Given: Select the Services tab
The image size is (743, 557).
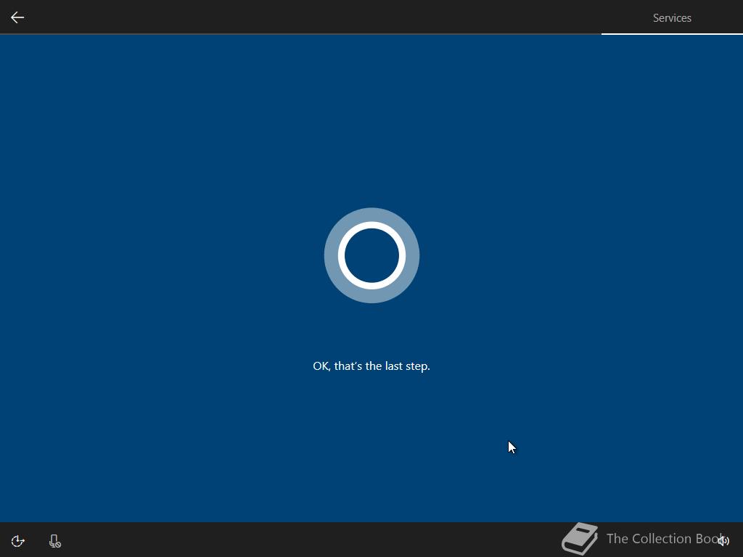Looking at the screenshot, I should tap(672, 18).
